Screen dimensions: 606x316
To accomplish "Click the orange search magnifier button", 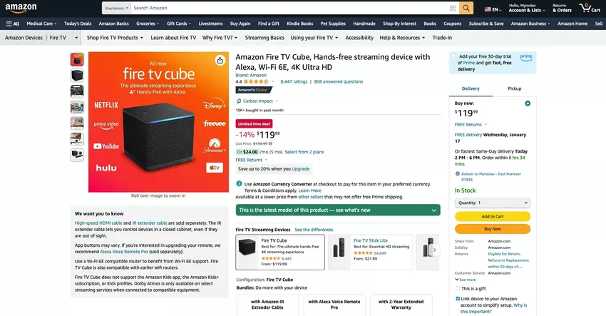I will [x=466, y=8].
